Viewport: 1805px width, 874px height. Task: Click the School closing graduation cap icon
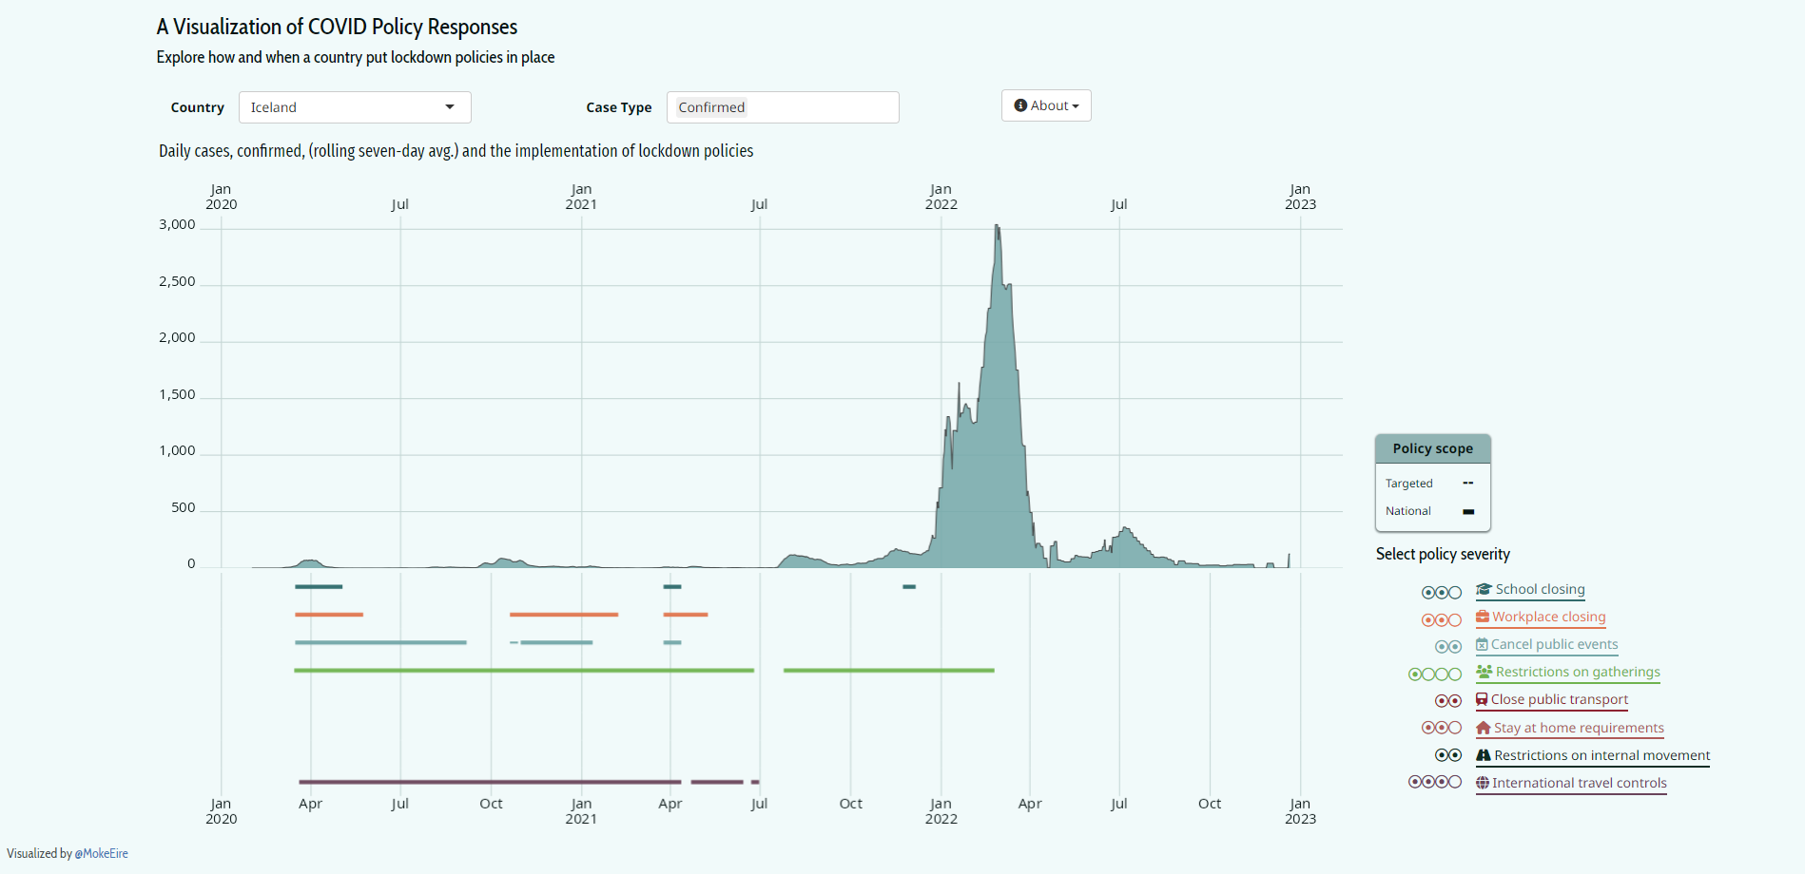(x=1484, y=590)
